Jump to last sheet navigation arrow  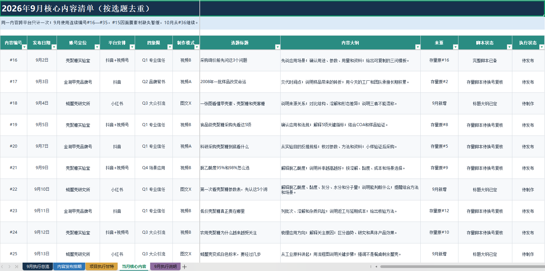click(17, 267)
